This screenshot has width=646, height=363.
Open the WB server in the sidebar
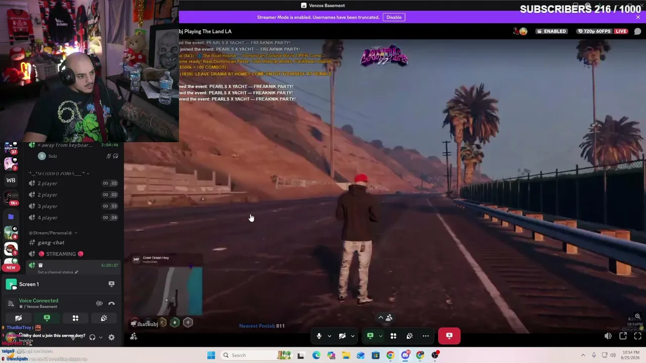11,180
